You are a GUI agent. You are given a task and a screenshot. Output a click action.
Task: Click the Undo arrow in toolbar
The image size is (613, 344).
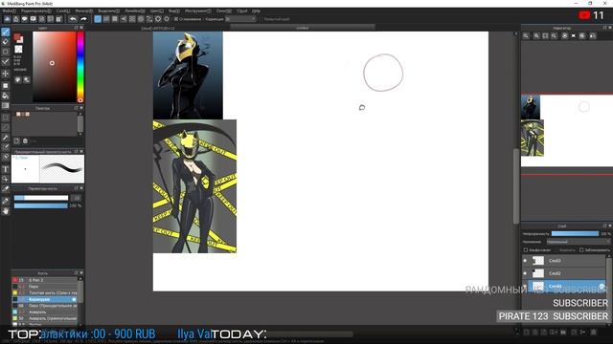[x=73, y=19]
